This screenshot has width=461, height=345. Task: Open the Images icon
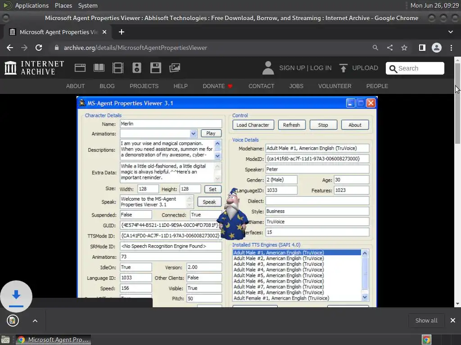[175, 68]
